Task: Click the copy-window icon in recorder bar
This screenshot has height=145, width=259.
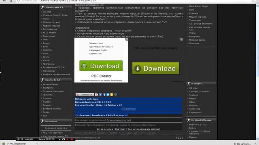Action: click(x=18, y=139)
